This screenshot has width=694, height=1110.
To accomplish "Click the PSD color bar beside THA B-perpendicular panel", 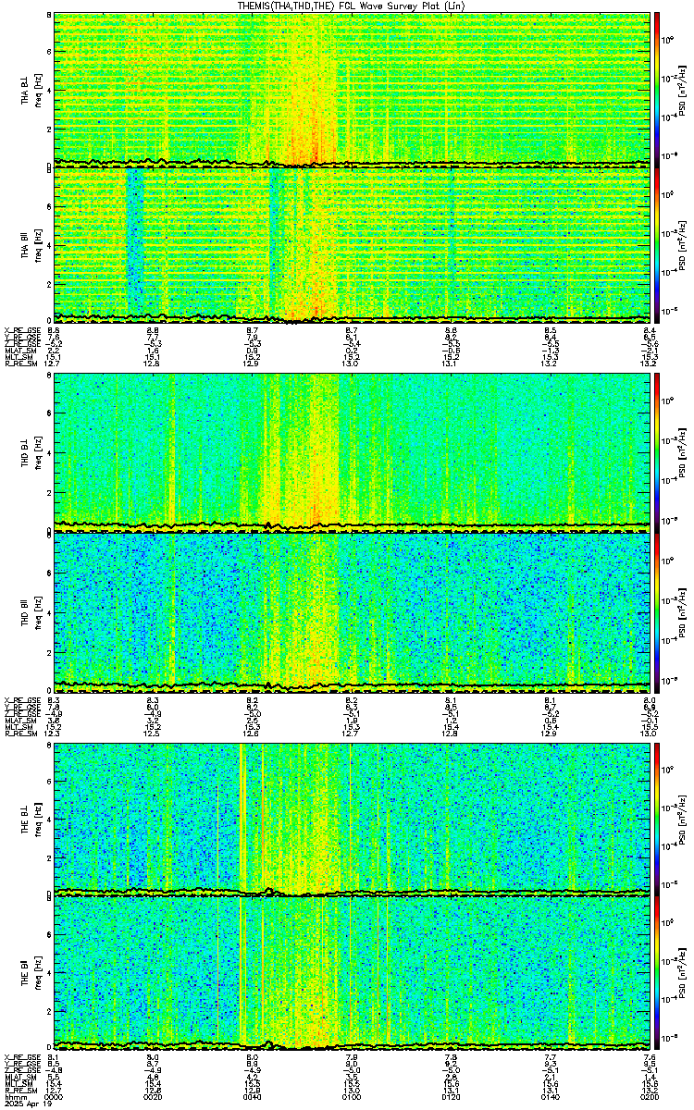I will [657, 90].
